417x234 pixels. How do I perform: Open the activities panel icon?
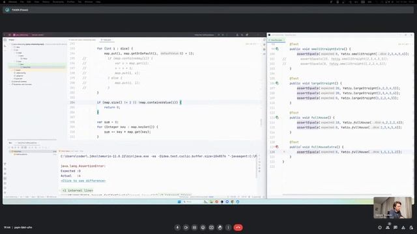[x=403, y=227]
